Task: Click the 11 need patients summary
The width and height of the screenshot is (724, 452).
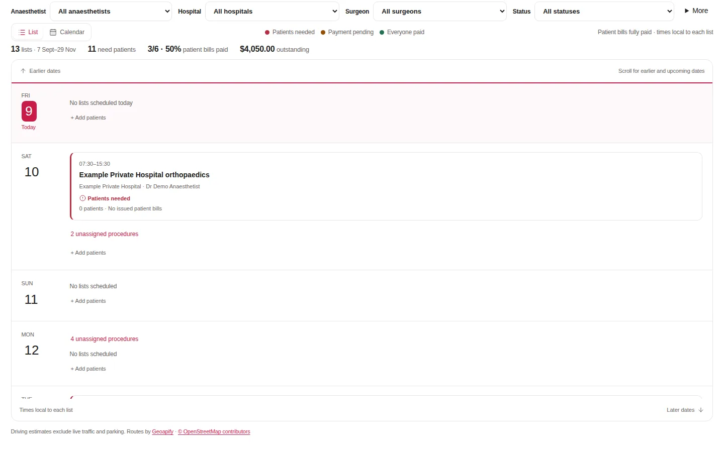Action: click(x=112, y=49)
